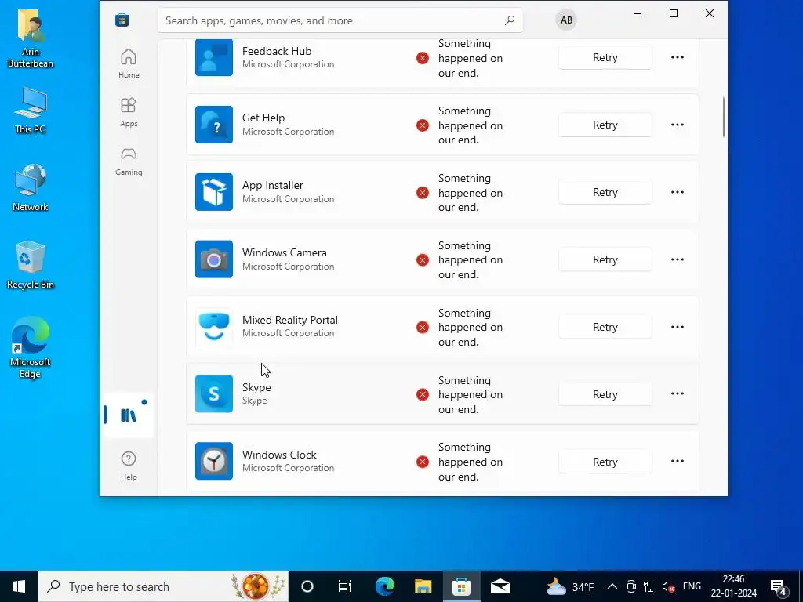Click the search magnifier icon in the Store
The width and height of the screenshot is (803, 602).
(509, 20)
